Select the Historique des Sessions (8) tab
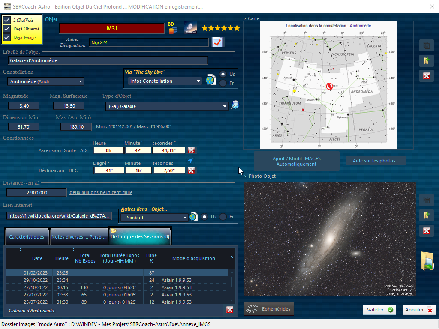 click(140, 236)
